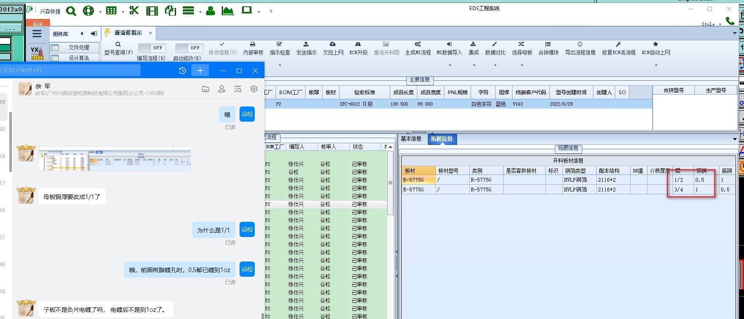This screenshot has width=744, height=319.
Task: Click the 内部审核 printer toolbar button
Action: point(253,49)
